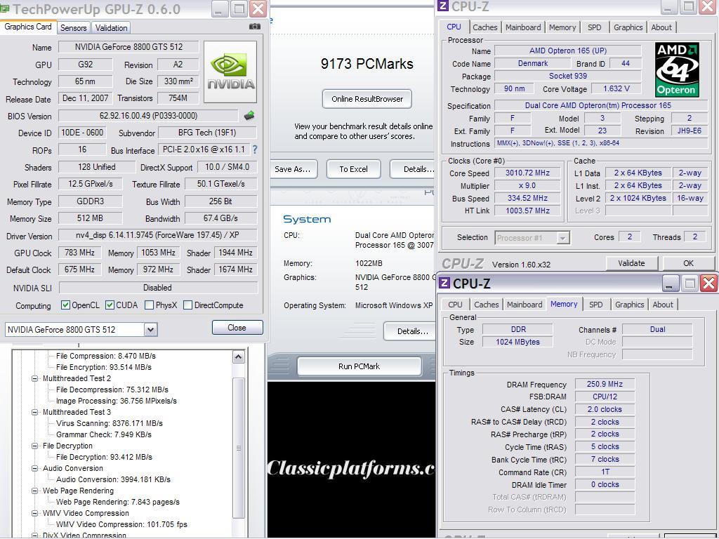Minimize the lower CPU-Z window
The image size is (719, 539).
669,284
